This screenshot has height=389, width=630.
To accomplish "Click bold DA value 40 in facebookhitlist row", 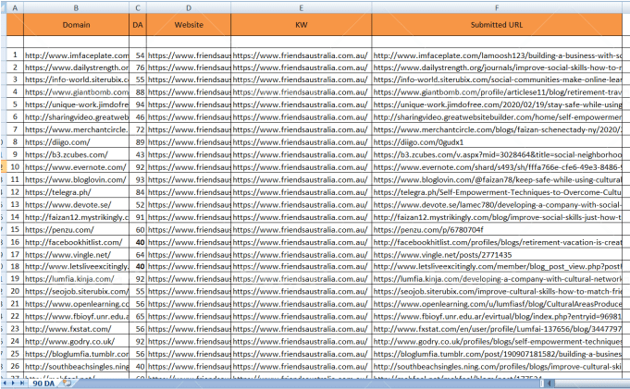I will pyautogui.click(x=138, y=242).
